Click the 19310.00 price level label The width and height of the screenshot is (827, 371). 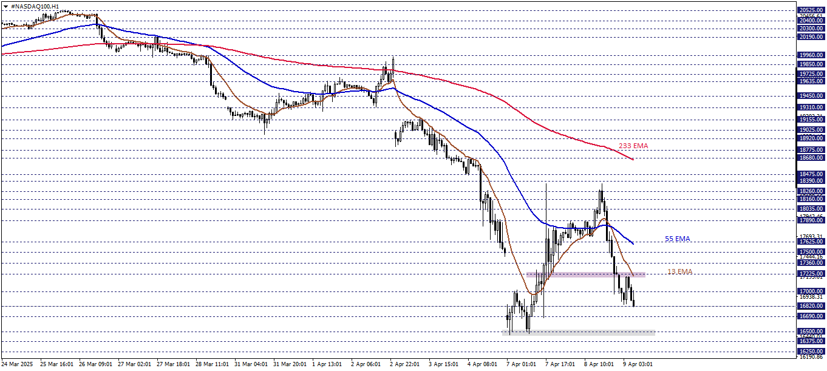click(x=812, y=107)
